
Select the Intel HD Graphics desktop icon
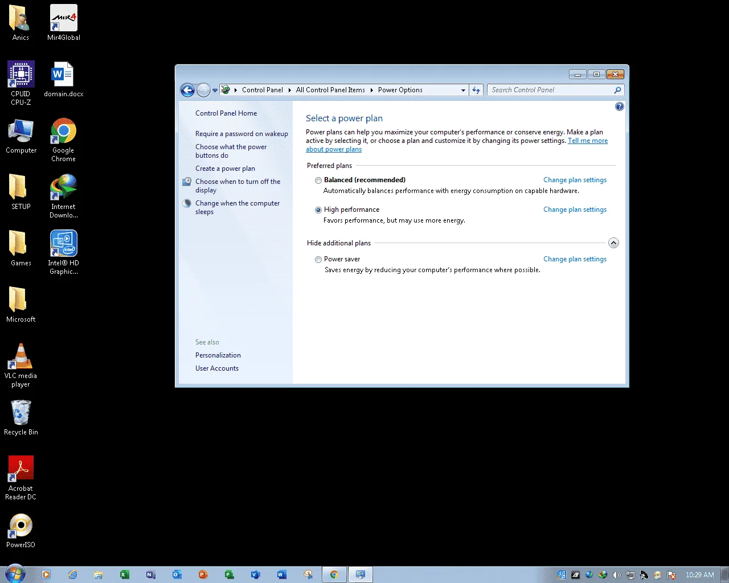point(64,253)
